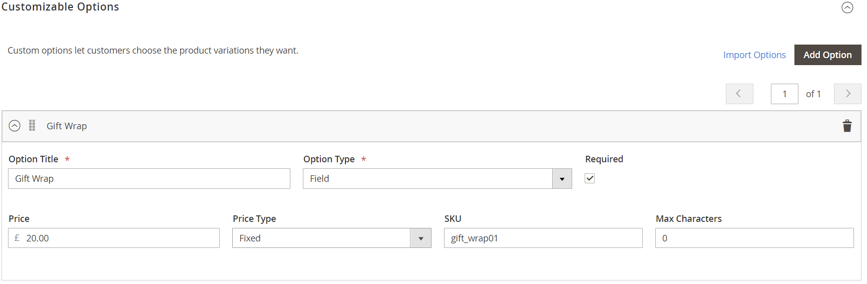
Task: Click the Price input field
Action: click(120, 238)
